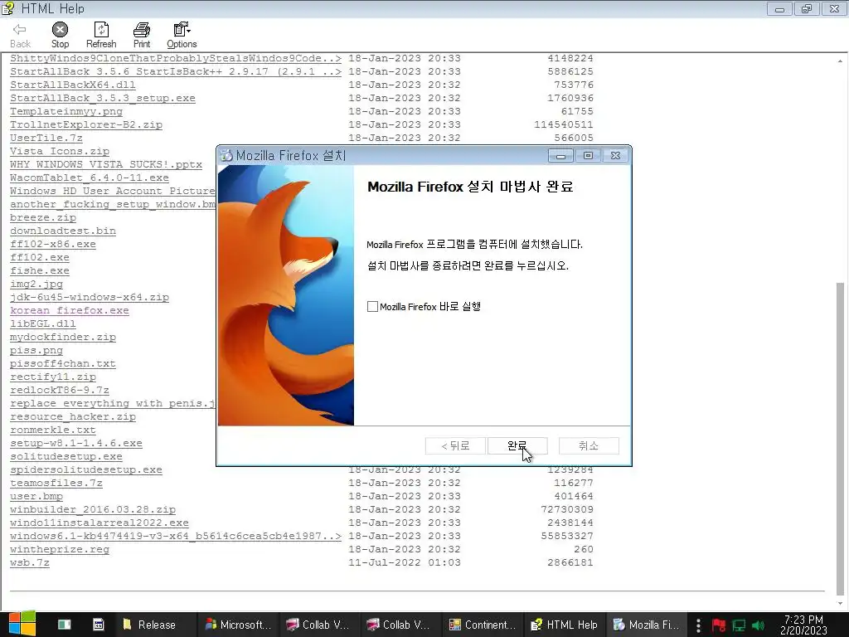The height and width of the screenshot is (637, 849).
Task: Click the volume speaker tray icon
Action: tap(758, 625)
